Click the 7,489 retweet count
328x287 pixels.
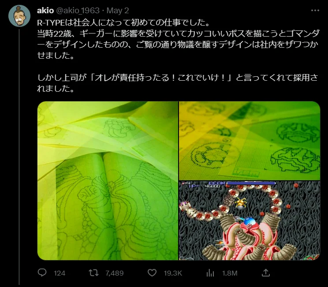[x=115, y=273]
